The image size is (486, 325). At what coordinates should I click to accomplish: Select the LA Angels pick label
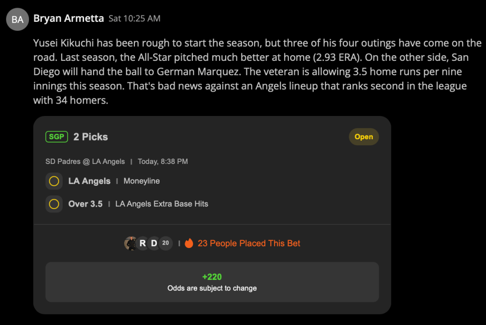[x=89, y=181]
